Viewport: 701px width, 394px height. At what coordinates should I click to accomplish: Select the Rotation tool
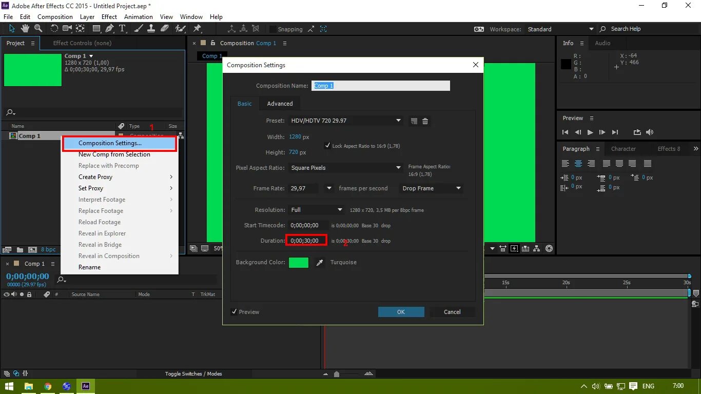(x=54, y=29)
